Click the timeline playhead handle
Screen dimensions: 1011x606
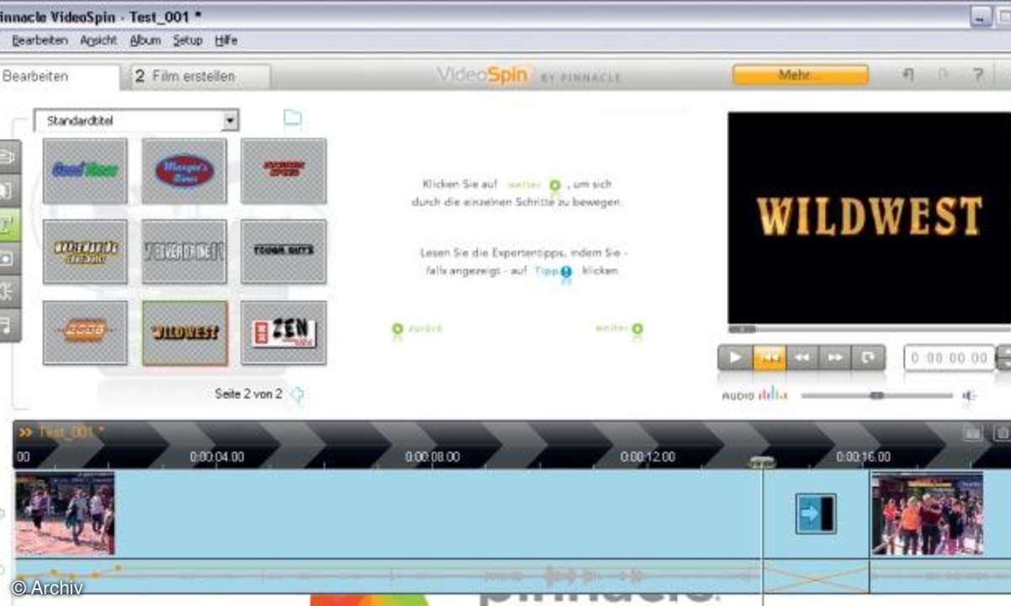(x=762, y=461)
